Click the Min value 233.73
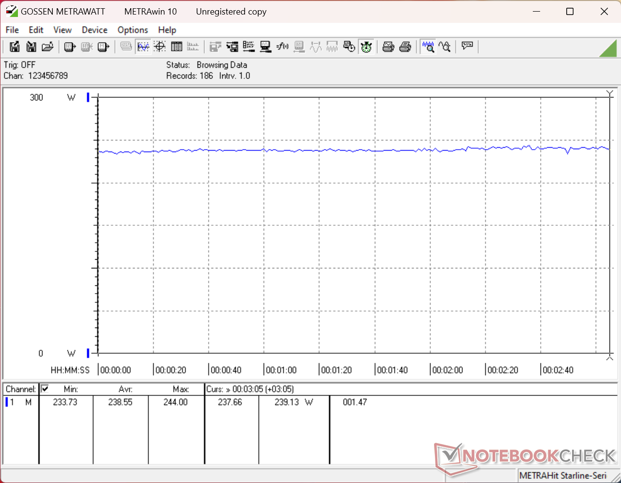Viewport: 621px width, 483px height. [x=65, y=402]
